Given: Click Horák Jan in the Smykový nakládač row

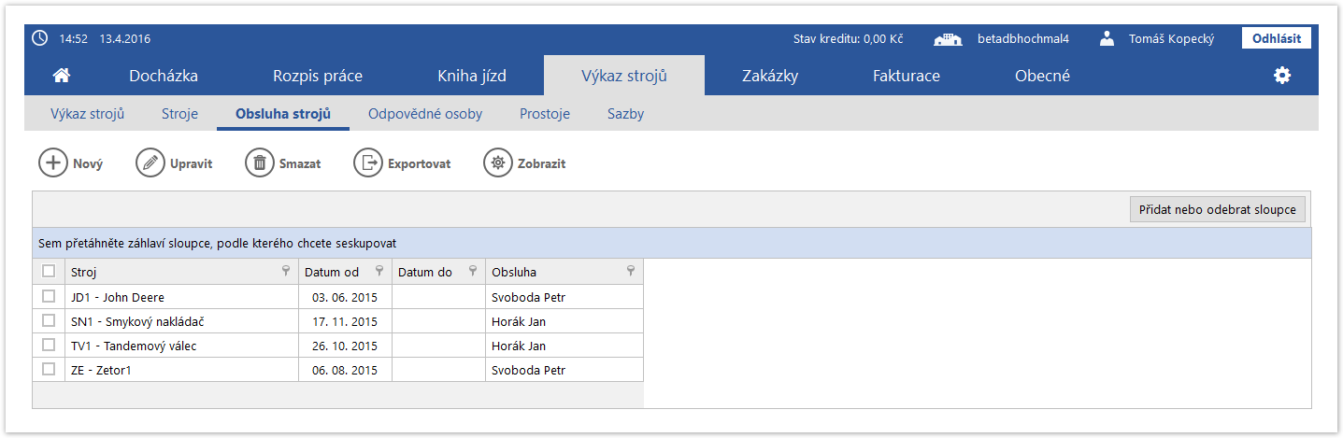Looking at the screenshot, I should (x=519, y=321).
